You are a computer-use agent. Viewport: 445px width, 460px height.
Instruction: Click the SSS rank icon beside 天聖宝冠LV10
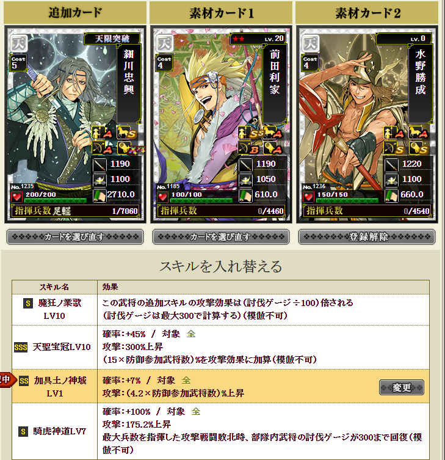[21, 348]
